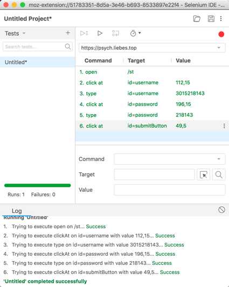The image size is (229, 287).
Task: Click log line 'completed successfully'
Action: 45,281
